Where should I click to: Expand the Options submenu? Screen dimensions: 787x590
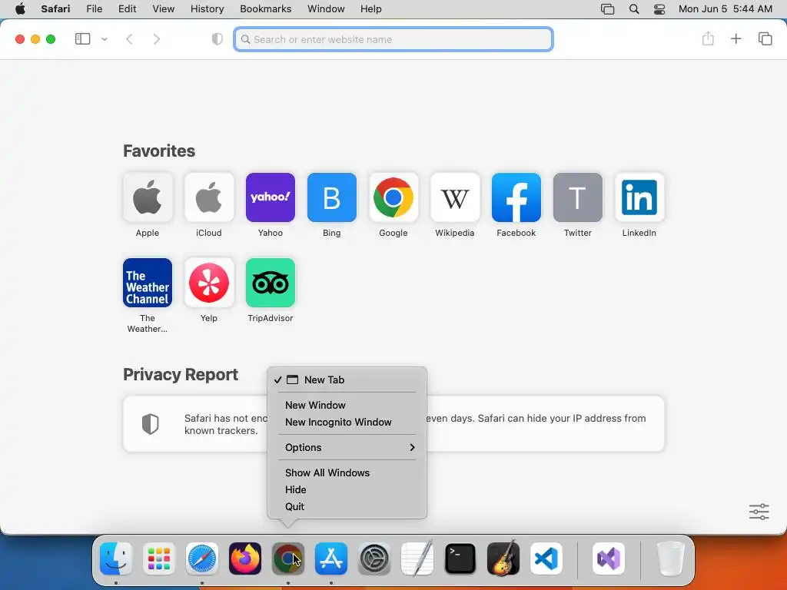tap(347, 448)
